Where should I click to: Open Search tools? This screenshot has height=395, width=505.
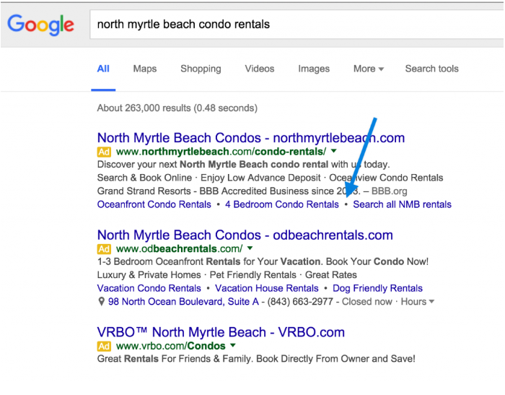[431, 69]
